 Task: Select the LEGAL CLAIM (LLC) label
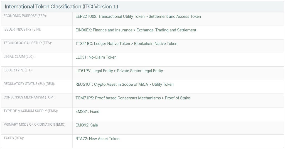[x=19, y=57]
